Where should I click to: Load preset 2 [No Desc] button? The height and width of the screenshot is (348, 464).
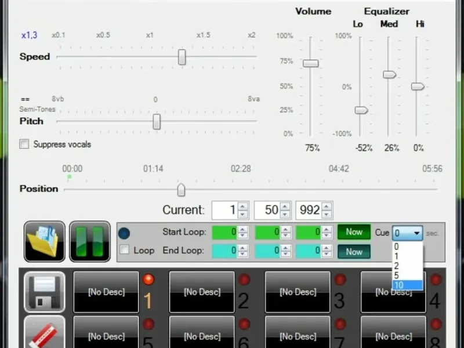pos(202,292)
